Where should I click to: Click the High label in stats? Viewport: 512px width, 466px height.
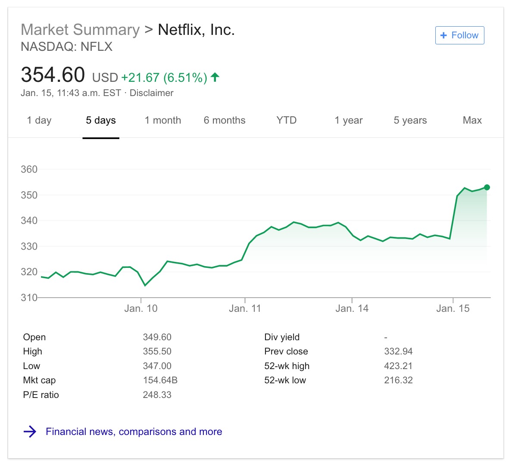(32, 351)
